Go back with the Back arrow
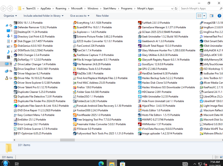 pyautogui.click(x=3, y=9)
